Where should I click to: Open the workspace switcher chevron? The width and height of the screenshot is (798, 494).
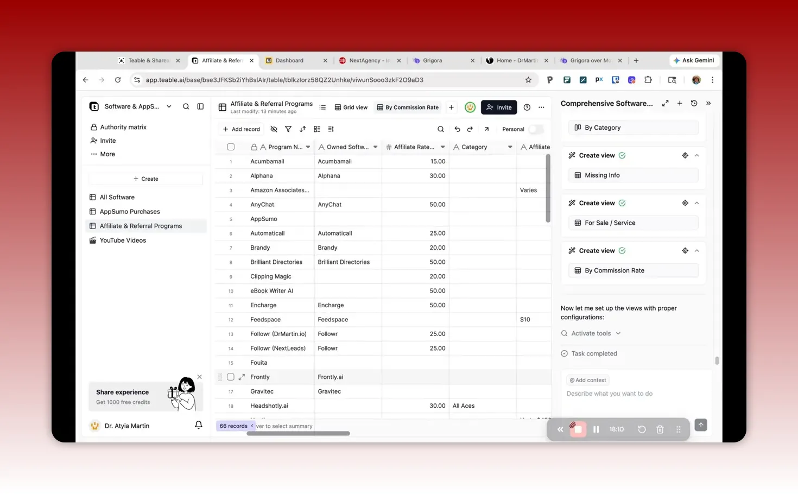pyautogui.click(x=169, y=106)
